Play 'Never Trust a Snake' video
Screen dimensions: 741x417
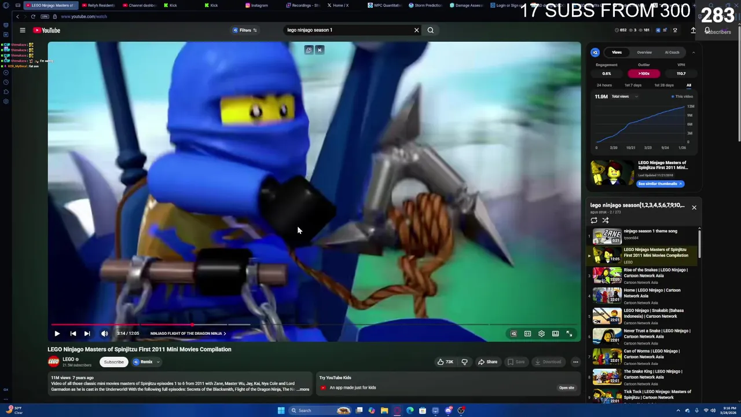pos(643,336)
